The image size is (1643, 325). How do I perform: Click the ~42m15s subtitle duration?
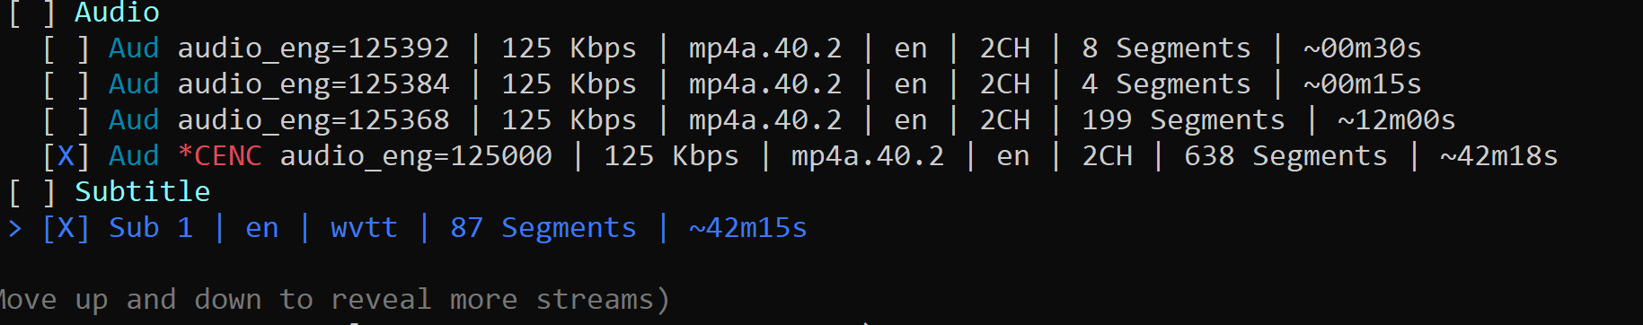(x=747, y=228)
